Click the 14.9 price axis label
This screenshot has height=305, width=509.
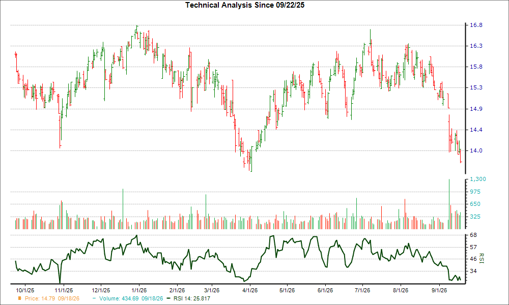(476, 109)
